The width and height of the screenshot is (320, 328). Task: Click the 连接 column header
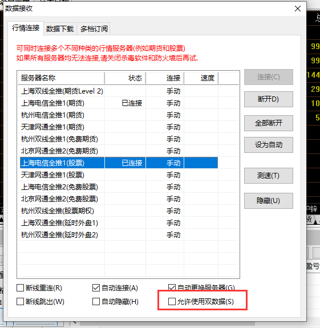[165, 78]
